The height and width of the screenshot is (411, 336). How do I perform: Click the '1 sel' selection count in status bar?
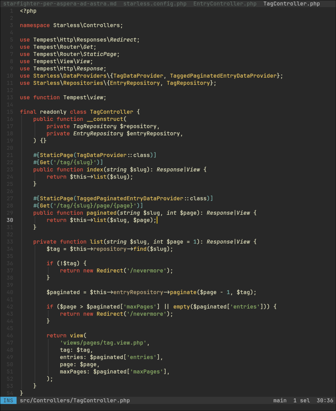coord(302,400)
